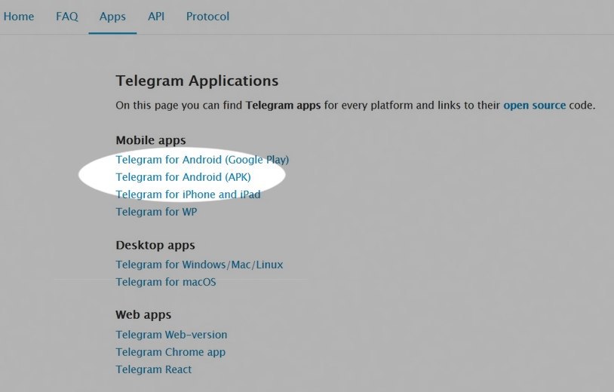Viewport: 614px width, 392px height.
Task: Open Telegram for macOS link
Action: click(166, 282)
